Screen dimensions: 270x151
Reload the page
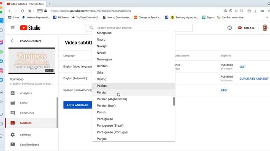coord(22,11)
